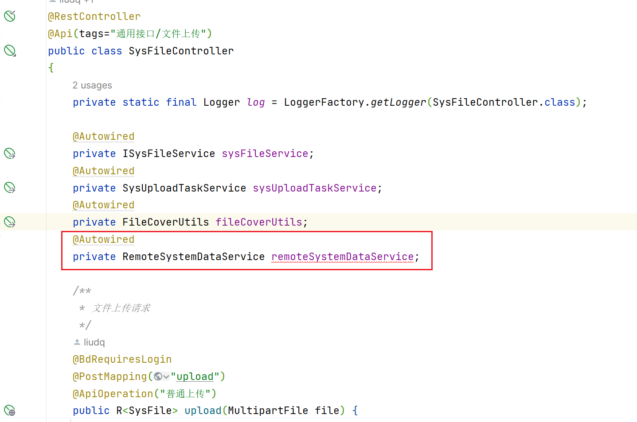Click the Javadoc closing */ marker

pyautogui.click(x=85, y=325)
